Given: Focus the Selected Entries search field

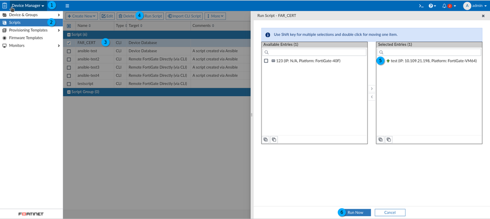Looking at the screenshot, I should (x=429, y=52).
